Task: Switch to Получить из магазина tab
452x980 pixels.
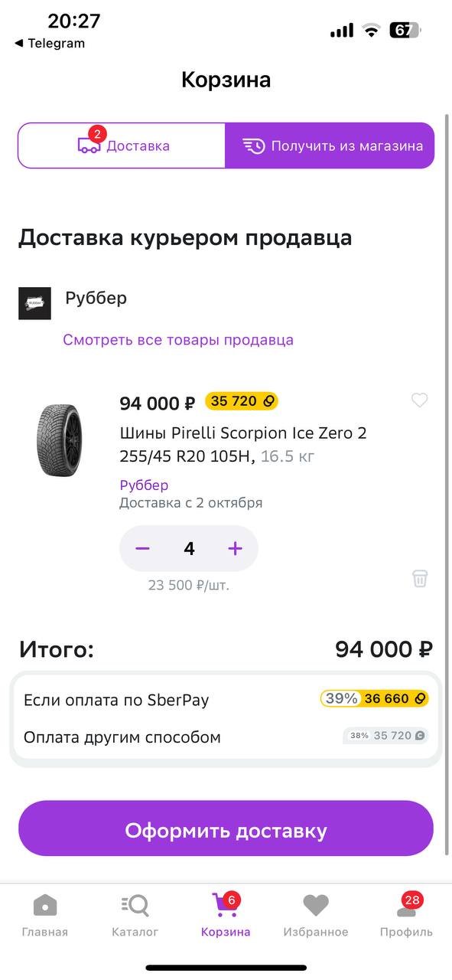Action: (x=329, y=145)
